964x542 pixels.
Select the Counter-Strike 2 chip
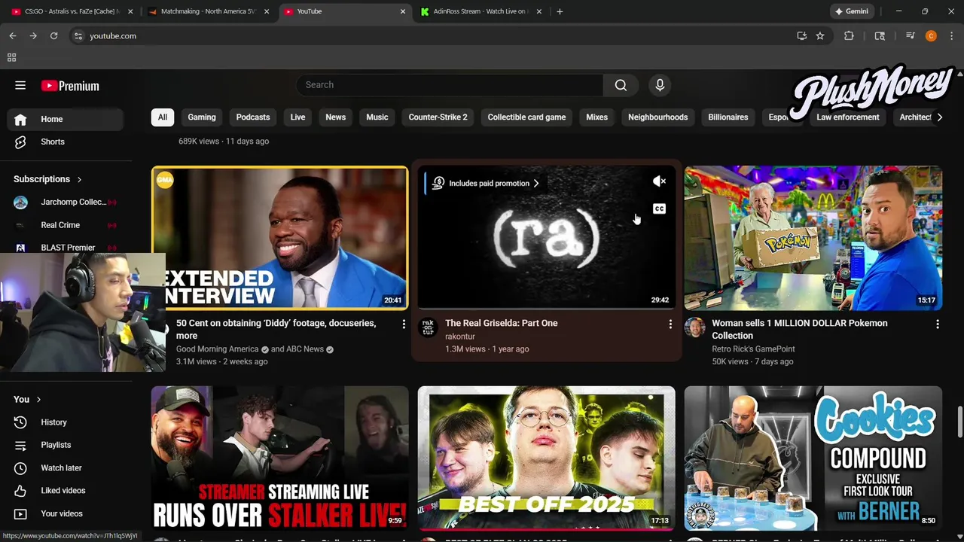(x=438, y=117)
